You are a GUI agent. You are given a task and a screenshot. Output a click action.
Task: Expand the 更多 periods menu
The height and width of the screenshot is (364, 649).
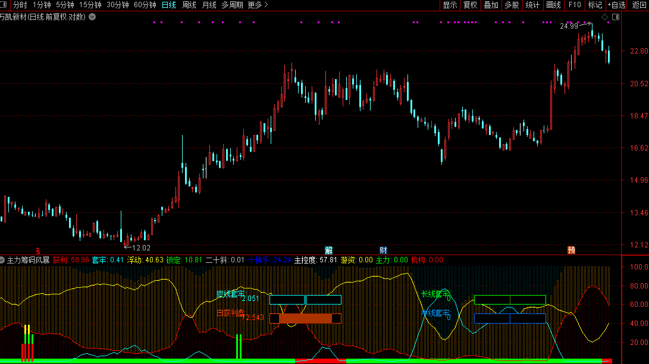click(258, 5)
